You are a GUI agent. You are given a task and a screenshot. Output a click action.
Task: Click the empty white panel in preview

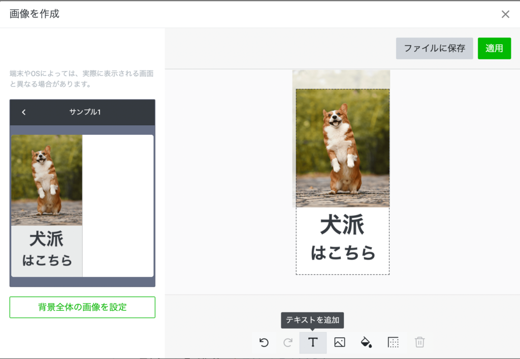click(118, 205)
